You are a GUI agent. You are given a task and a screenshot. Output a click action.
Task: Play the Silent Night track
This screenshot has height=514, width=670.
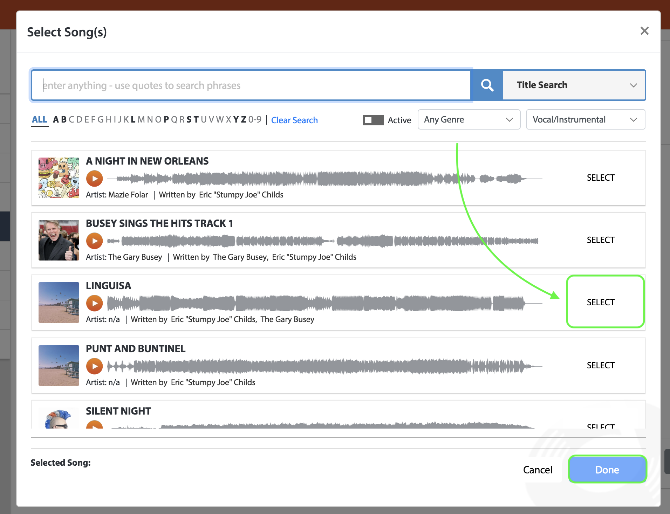[x=95, y=424]
